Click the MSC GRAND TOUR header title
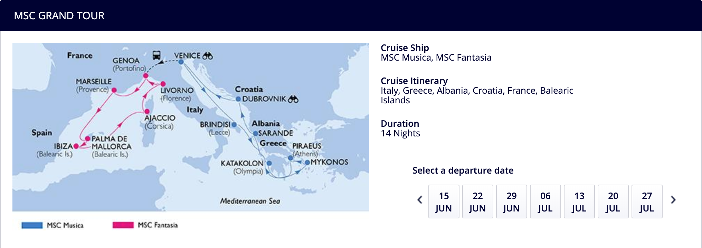This screenshot has width=702, height=248. coord(59,15)
